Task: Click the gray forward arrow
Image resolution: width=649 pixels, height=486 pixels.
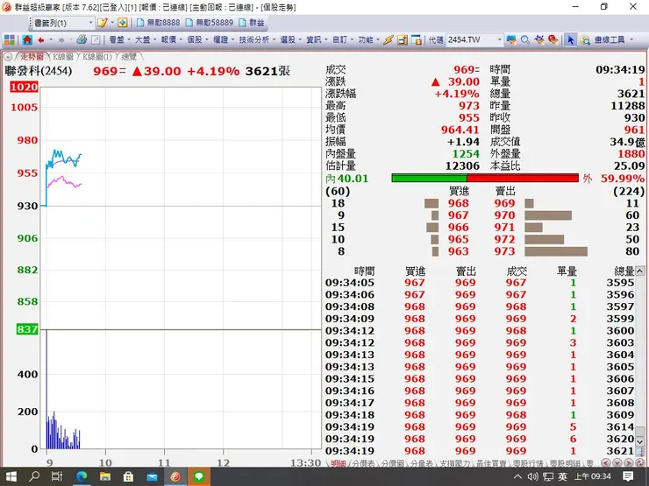Action: [x=61, y=40]
